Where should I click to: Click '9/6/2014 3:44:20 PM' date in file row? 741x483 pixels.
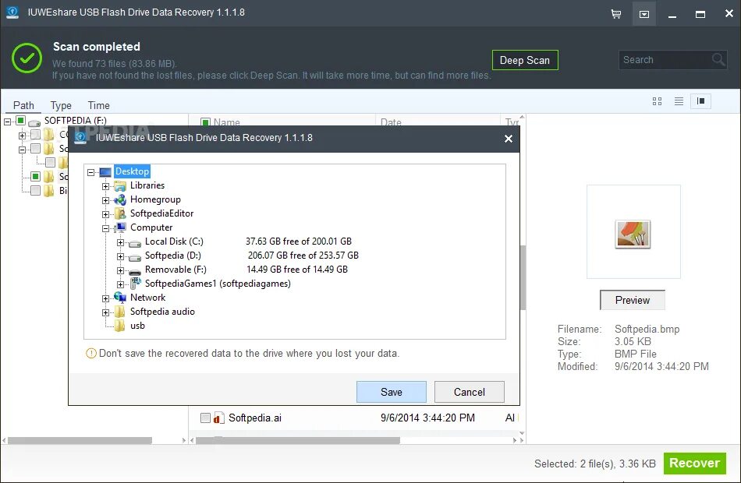pyautogui.click(x=427, y=418)
